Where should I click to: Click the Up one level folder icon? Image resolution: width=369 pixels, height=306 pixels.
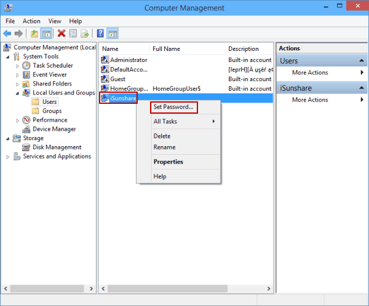[x=34, y=34]
